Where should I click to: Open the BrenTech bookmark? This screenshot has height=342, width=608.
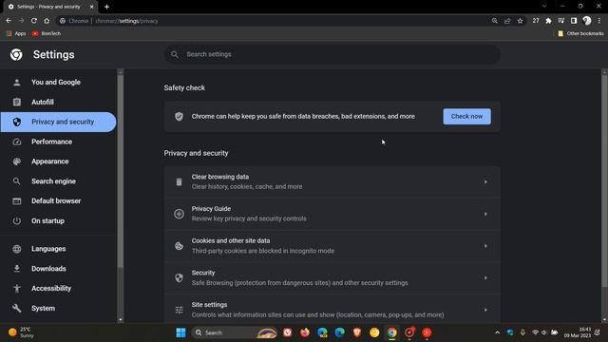[47, 34]
